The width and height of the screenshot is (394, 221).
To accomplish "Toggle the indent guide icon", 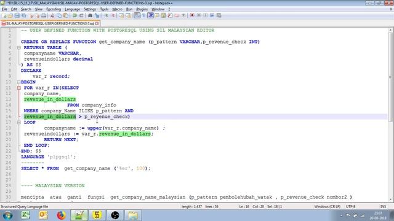I will [150, 15].
